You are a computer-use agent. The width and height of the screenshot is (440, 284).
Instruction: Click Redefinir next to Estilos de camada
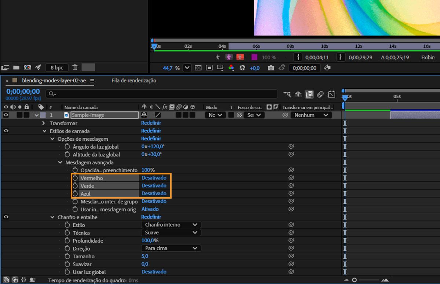click(151, 131)
